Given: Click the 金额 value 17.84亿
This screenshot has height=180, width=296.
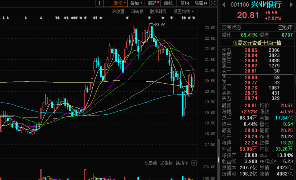Looking at the screenshot, I should [x=284, y=118].
